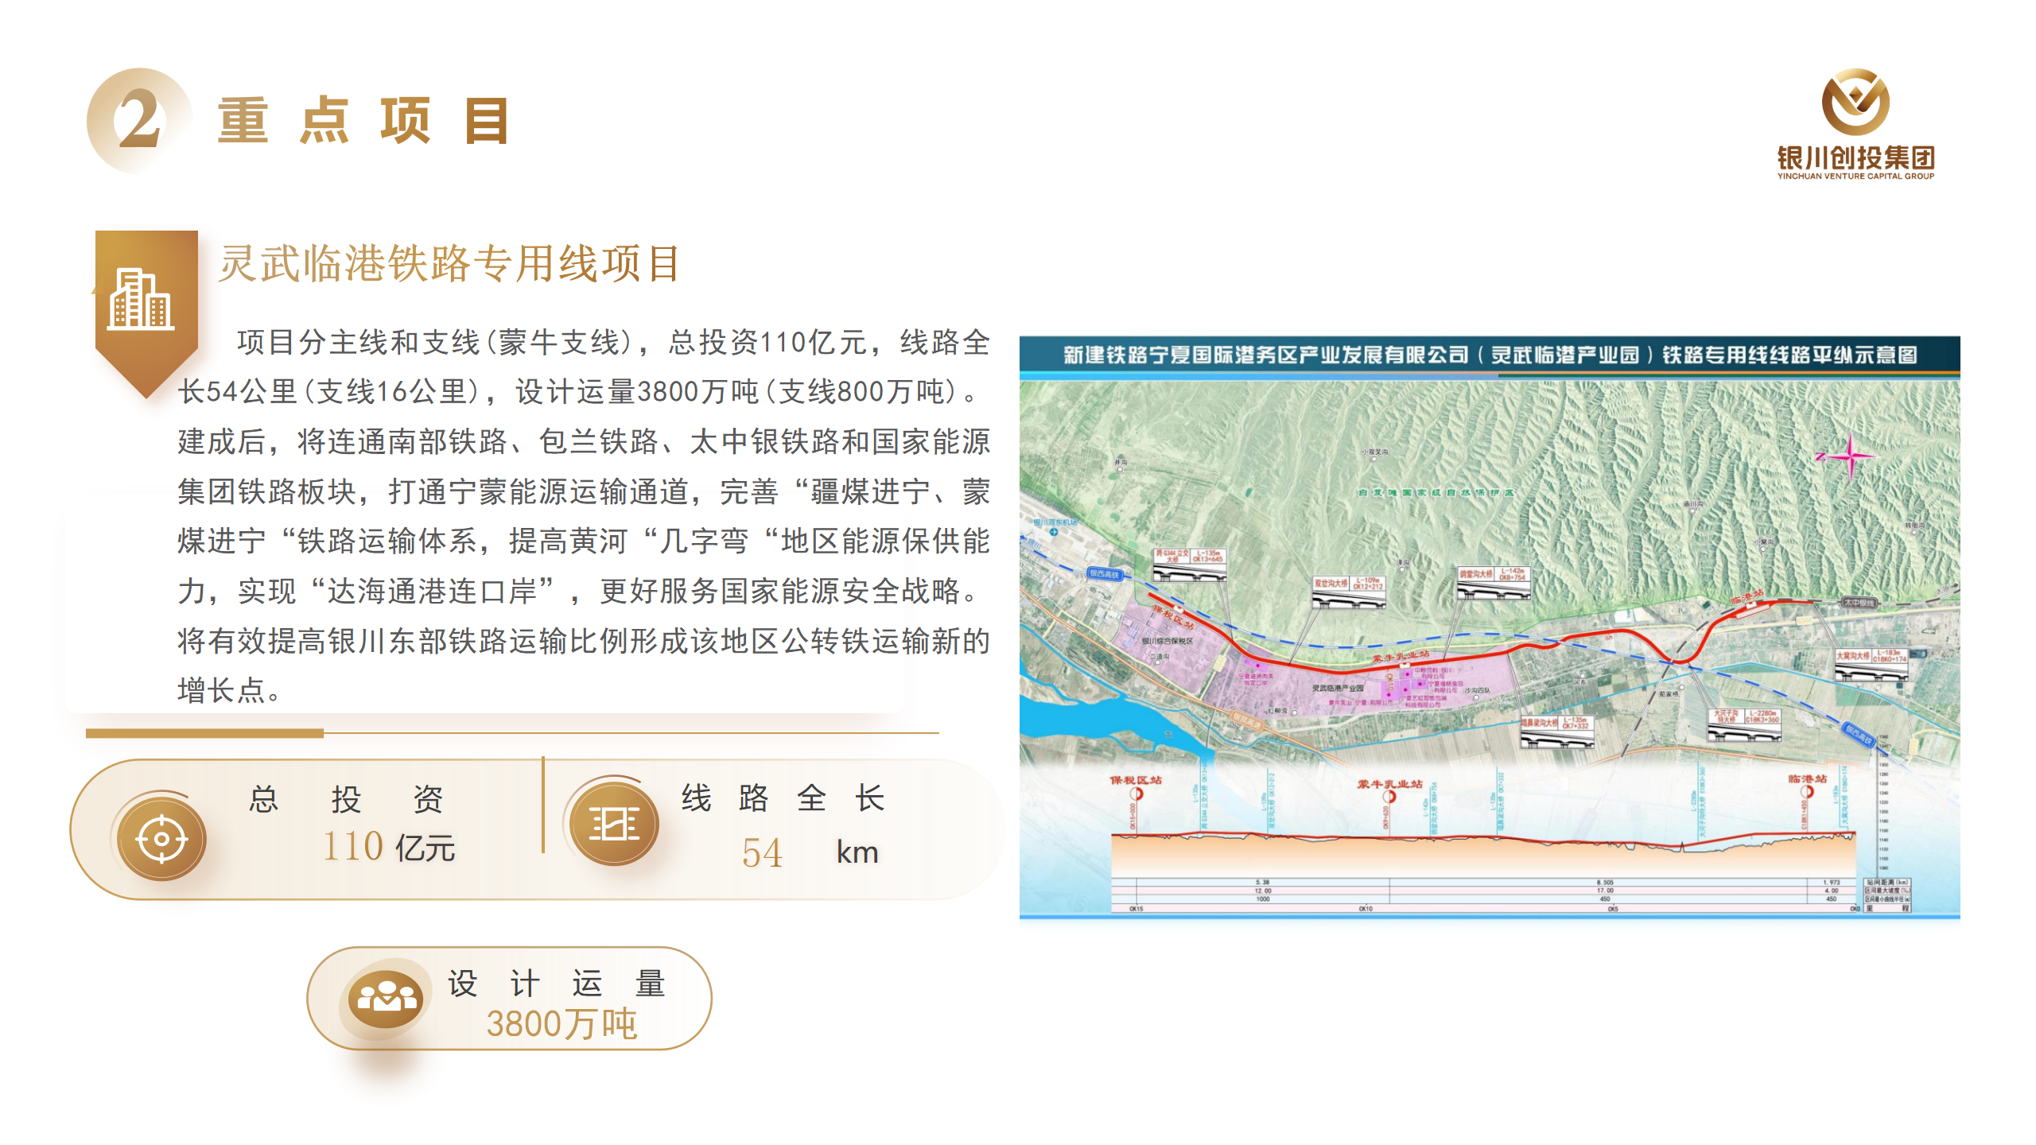
Task: Click the route length grid icon
Action: click(x=614, y=824)
